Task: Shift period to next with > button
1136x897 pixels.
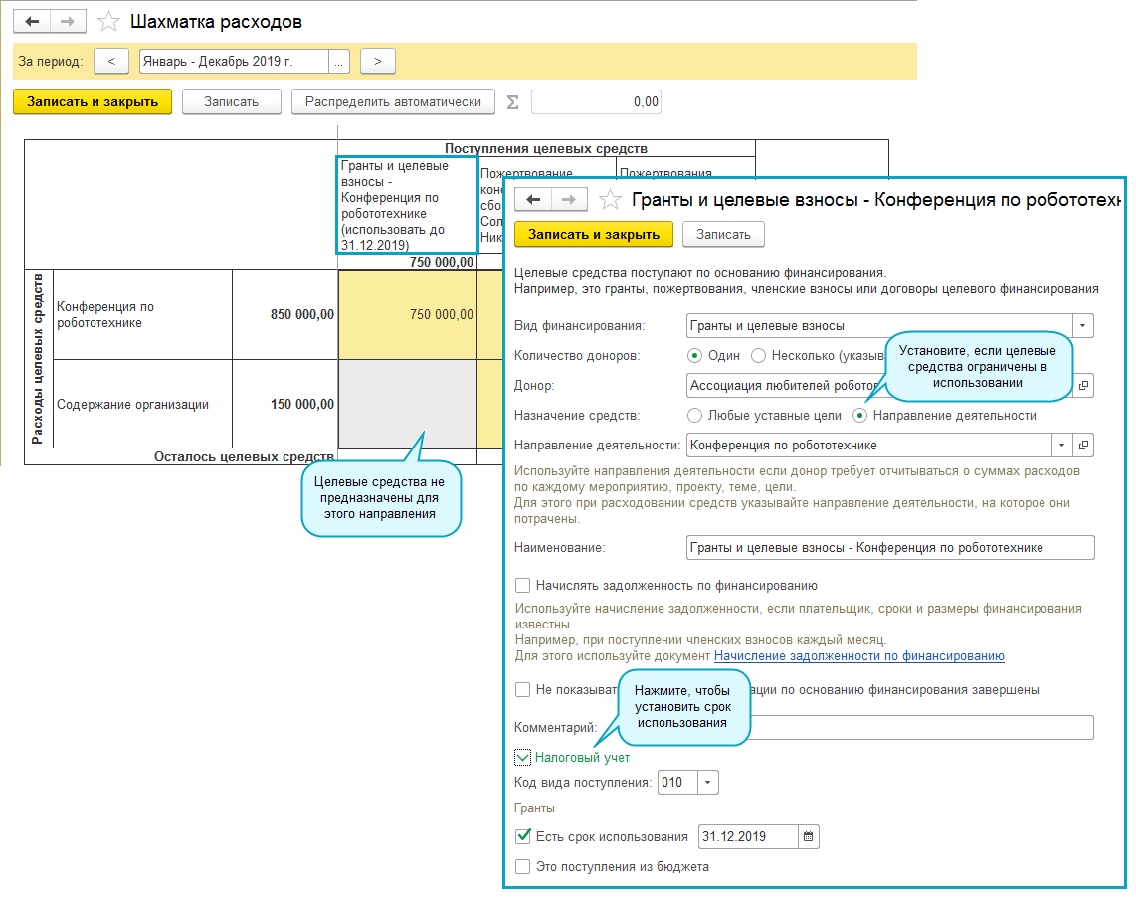Action: [377, 61]
